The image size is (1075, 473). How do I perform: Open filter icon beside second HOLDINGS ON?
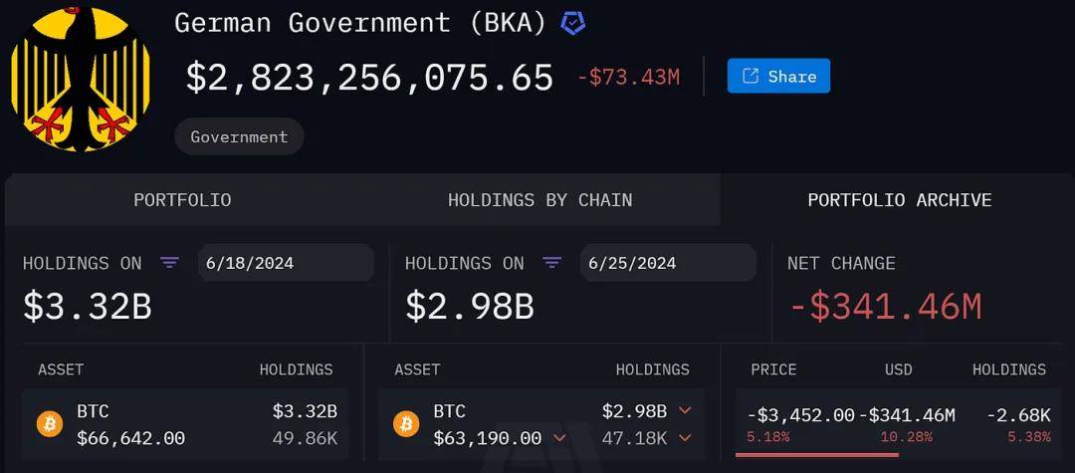click(x=551, y=263)
